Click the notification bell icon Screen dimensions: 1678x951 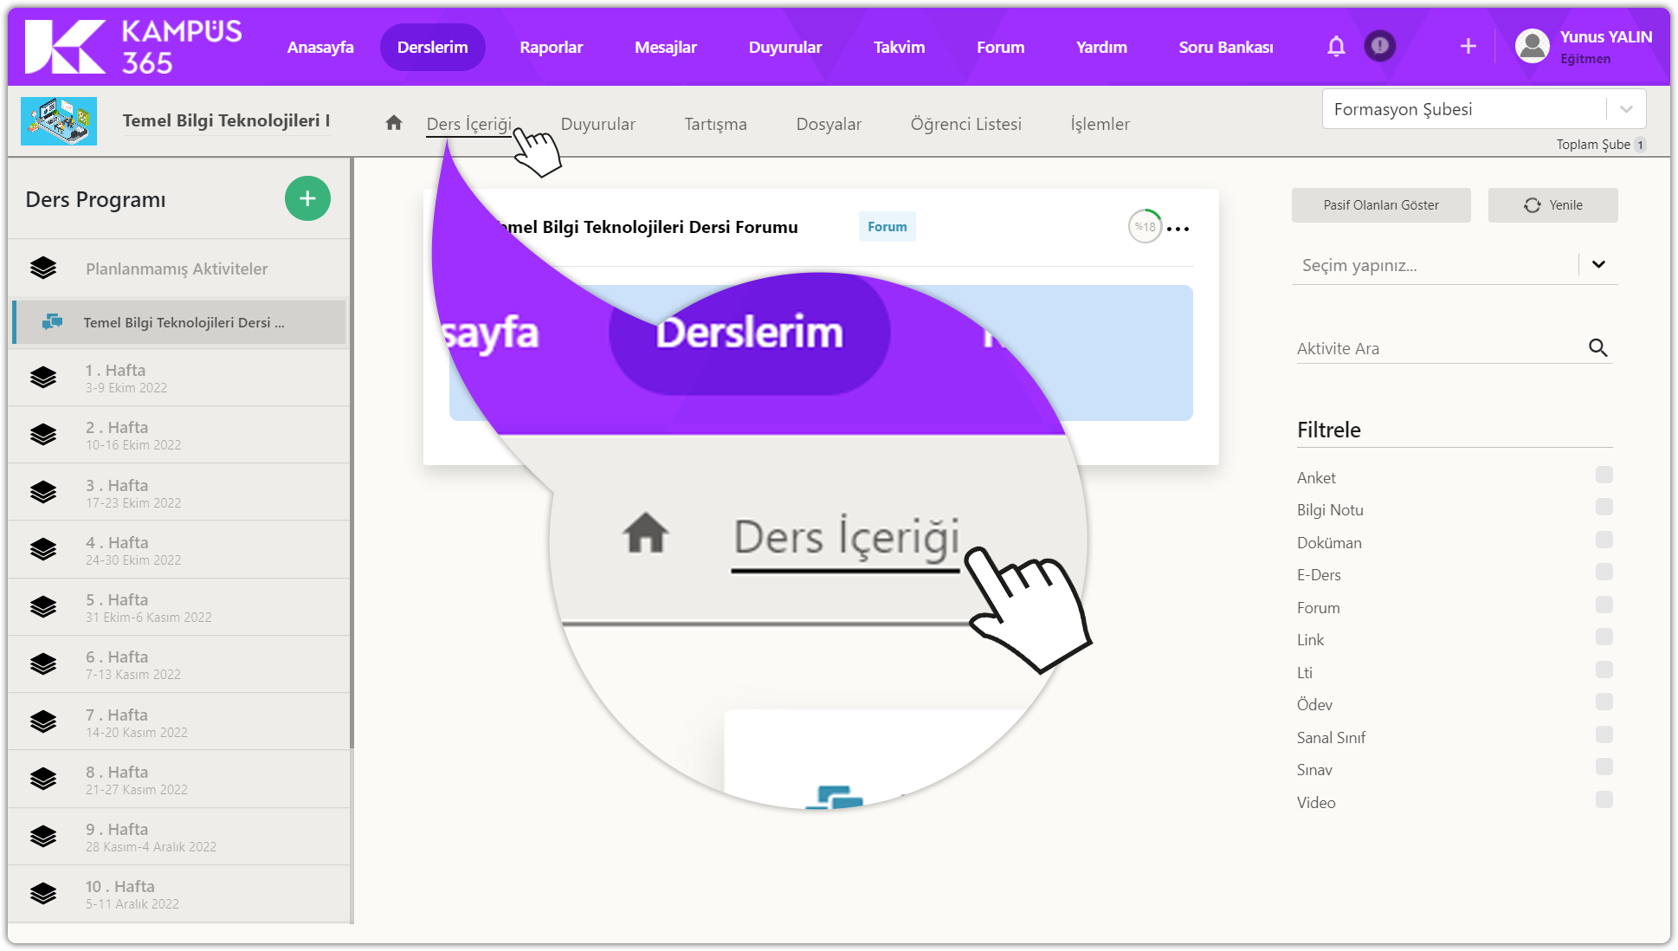click(x=1336, y=47)
